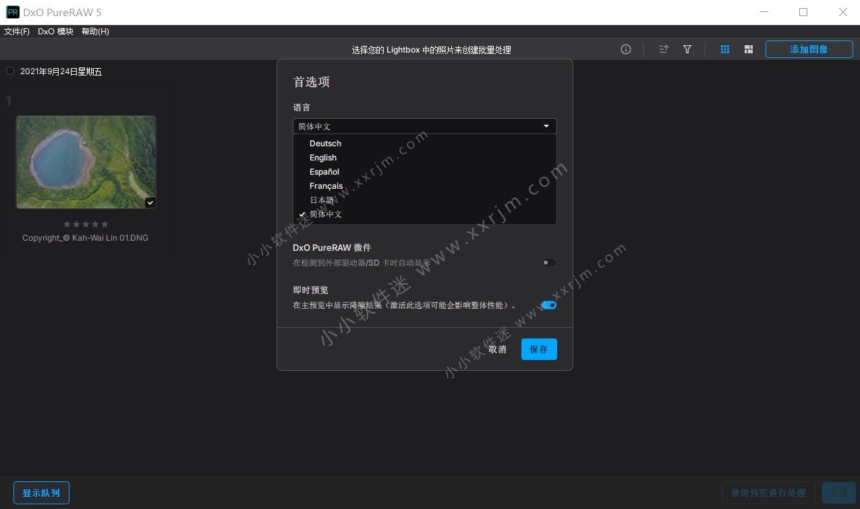Click the fifth rating star under the photo
Image resolution: width=860 pixels, height=509 pixels.
point(105,224)
